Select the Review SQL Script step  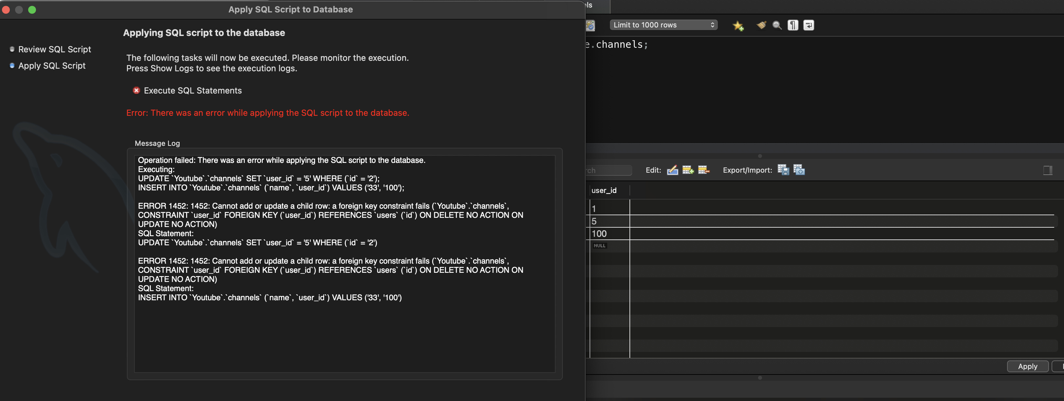tap(55, 50)
